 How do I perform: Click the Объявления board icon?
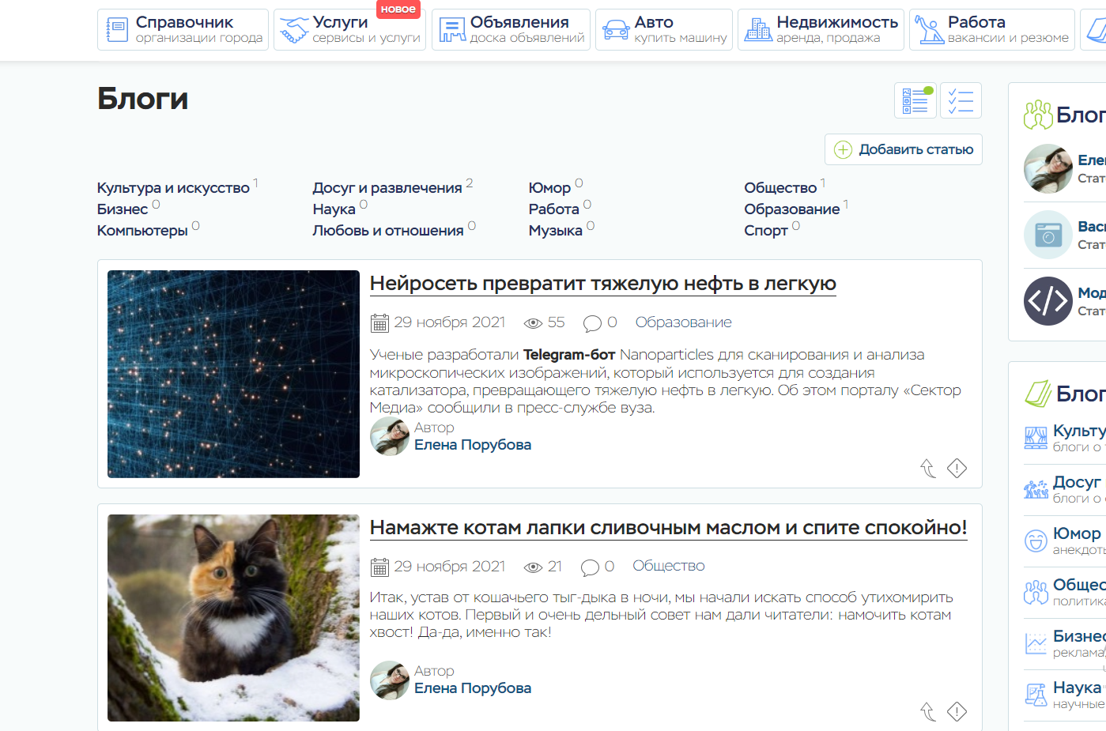[452, 30]
